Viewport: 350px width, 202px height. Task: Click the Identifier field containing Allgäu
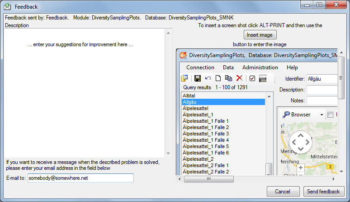[x=322, y=79]
